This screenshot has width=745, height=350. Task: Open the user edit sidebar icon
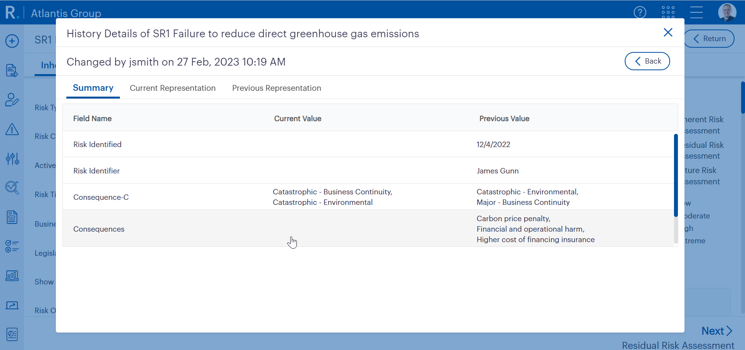12,100
